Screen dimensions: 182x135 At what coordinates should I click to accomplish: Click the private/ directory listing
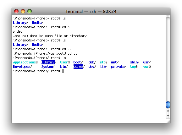pos(119,67)
